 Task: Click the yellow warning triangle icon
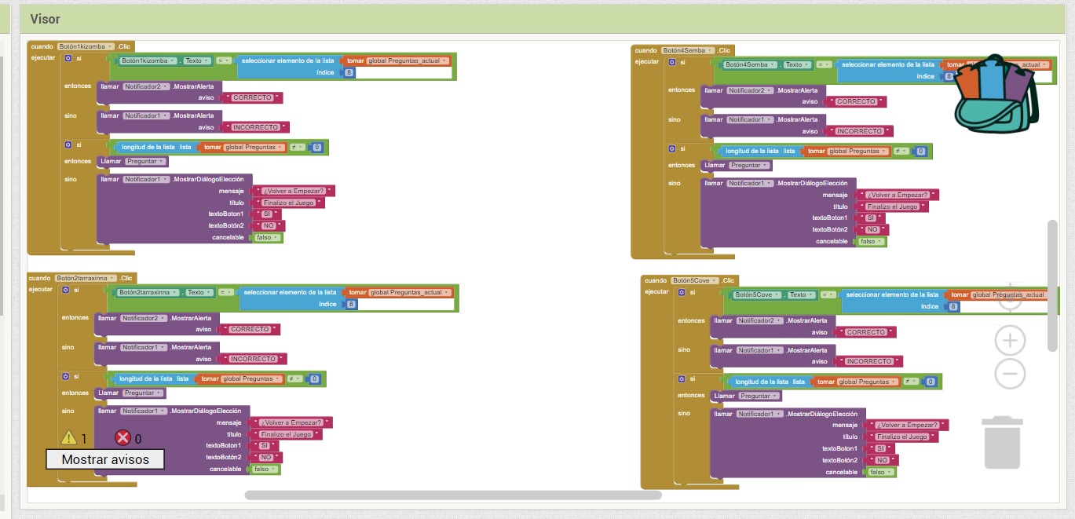pos(69,438)
